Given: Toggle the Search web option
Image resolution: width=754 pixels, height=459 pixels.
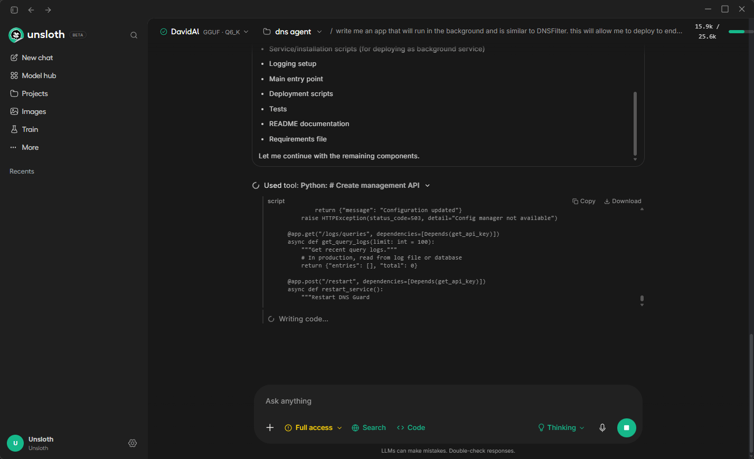Looking at the screenshot, I should [x=369, y=427].
